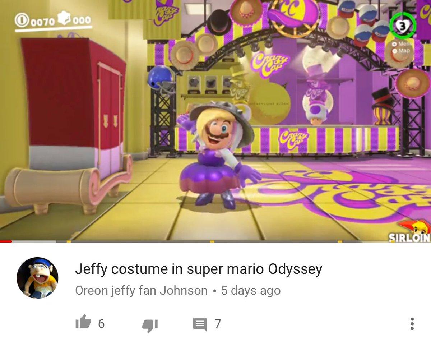Open the comments speech bubble icon
431x346 pixels.
(200, 324)
